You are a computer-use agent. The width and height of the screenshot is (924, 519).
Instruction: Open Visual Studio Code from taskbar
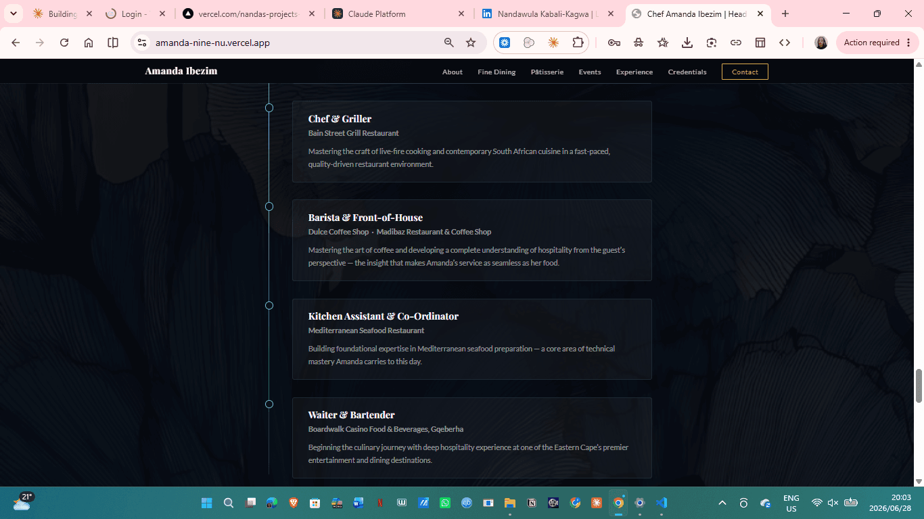pos(662,503)
